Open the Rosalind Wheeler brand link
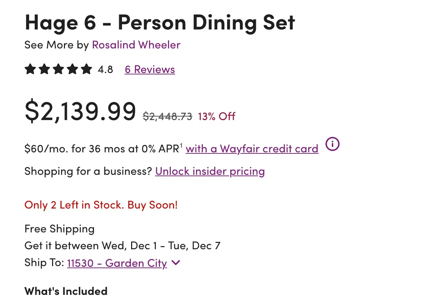The image size is (438, 304). point(136,45)
